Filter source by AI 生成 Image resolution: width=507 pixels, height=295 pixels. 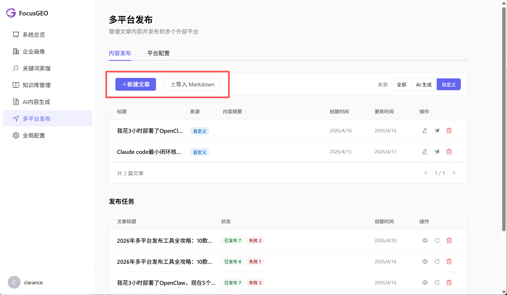[x=424, y=85]
